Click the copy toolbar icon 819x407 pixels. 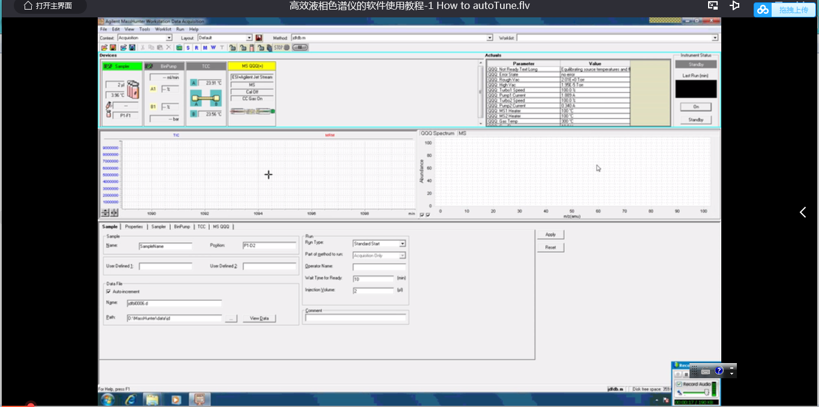(151, 47)
